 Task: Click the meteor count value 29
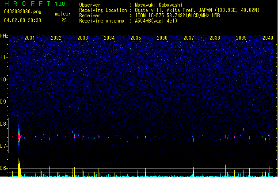click(x=64, y=20)
